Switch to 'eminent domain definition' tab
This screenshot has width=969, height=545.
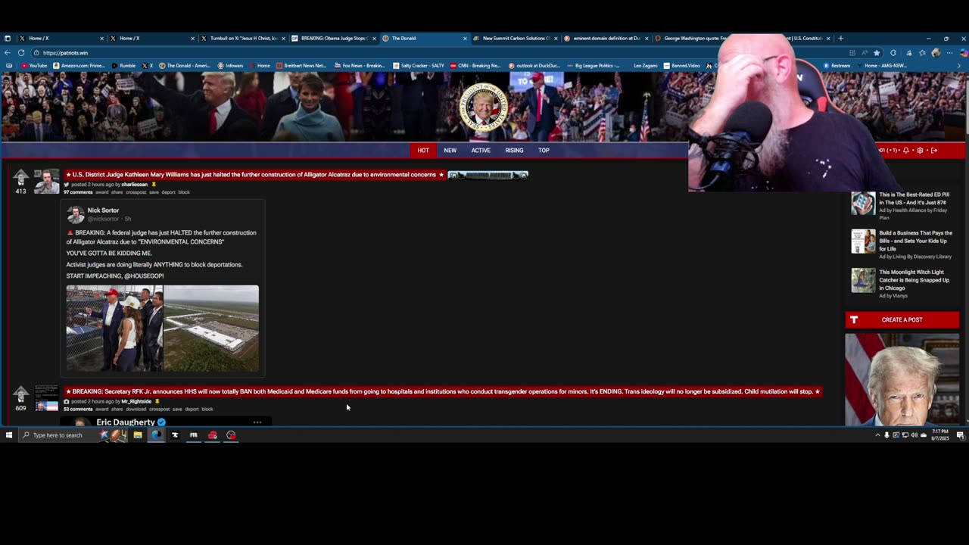click(606, 38)
